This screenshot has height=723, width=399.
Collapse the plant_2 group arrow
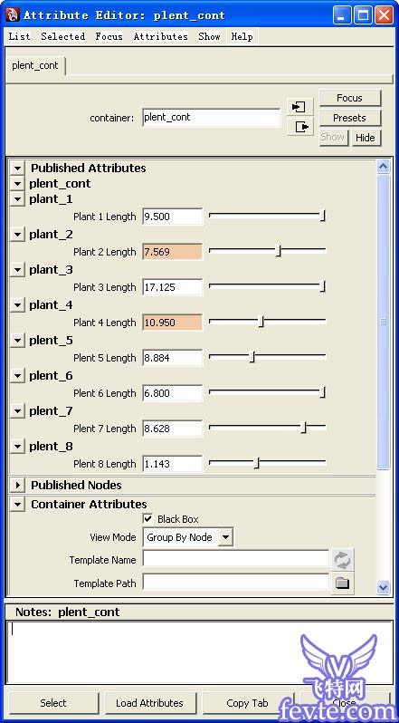tap(17, 235)
